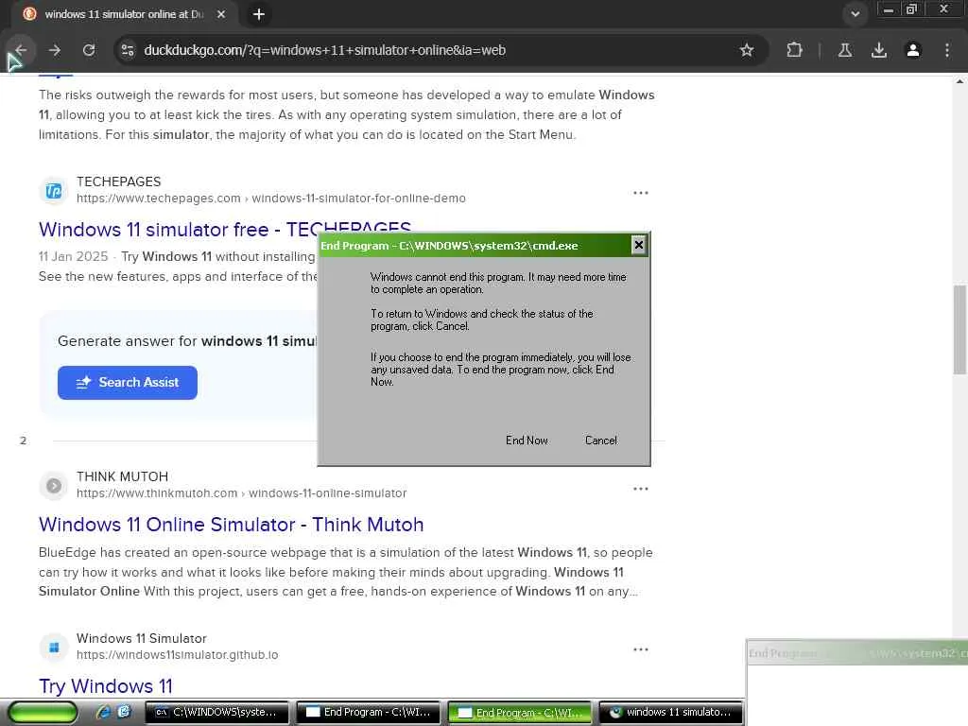Switch to C:\WINDOWS\syste... cmd taskbar item
Image resolution: width=968 pixels, height=726 pixels.
point(216,713)
